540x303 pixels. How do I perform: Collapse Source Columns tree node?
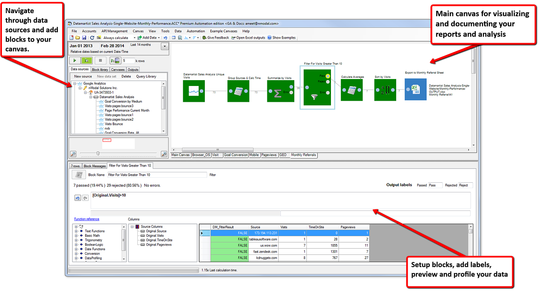pyautogui.click(x=132, y=227)
